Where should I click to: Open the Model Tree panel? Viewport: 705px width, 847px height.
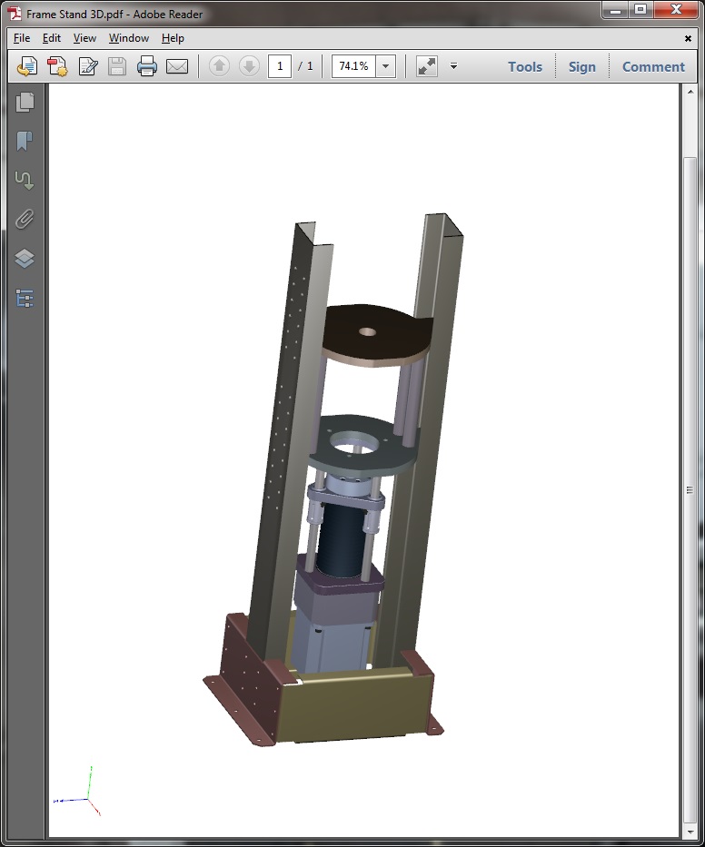(25, 298)
